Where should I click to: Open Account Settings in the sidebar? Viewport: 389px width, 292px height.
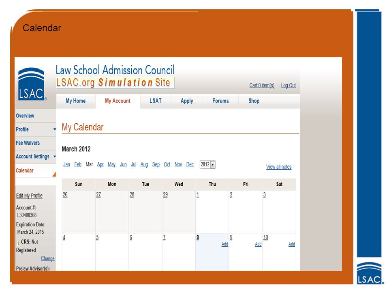(x=32, y=157)
